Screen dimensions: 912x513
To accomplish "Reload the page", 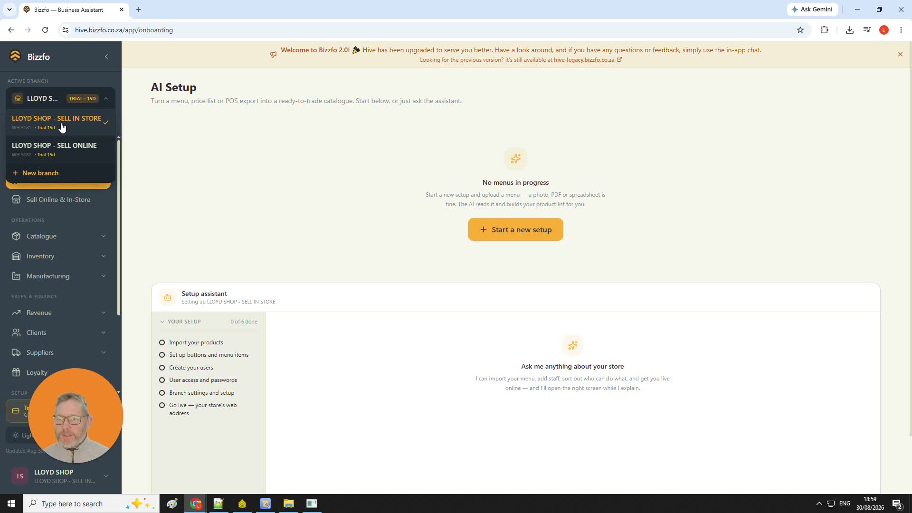I will point(45,30).
